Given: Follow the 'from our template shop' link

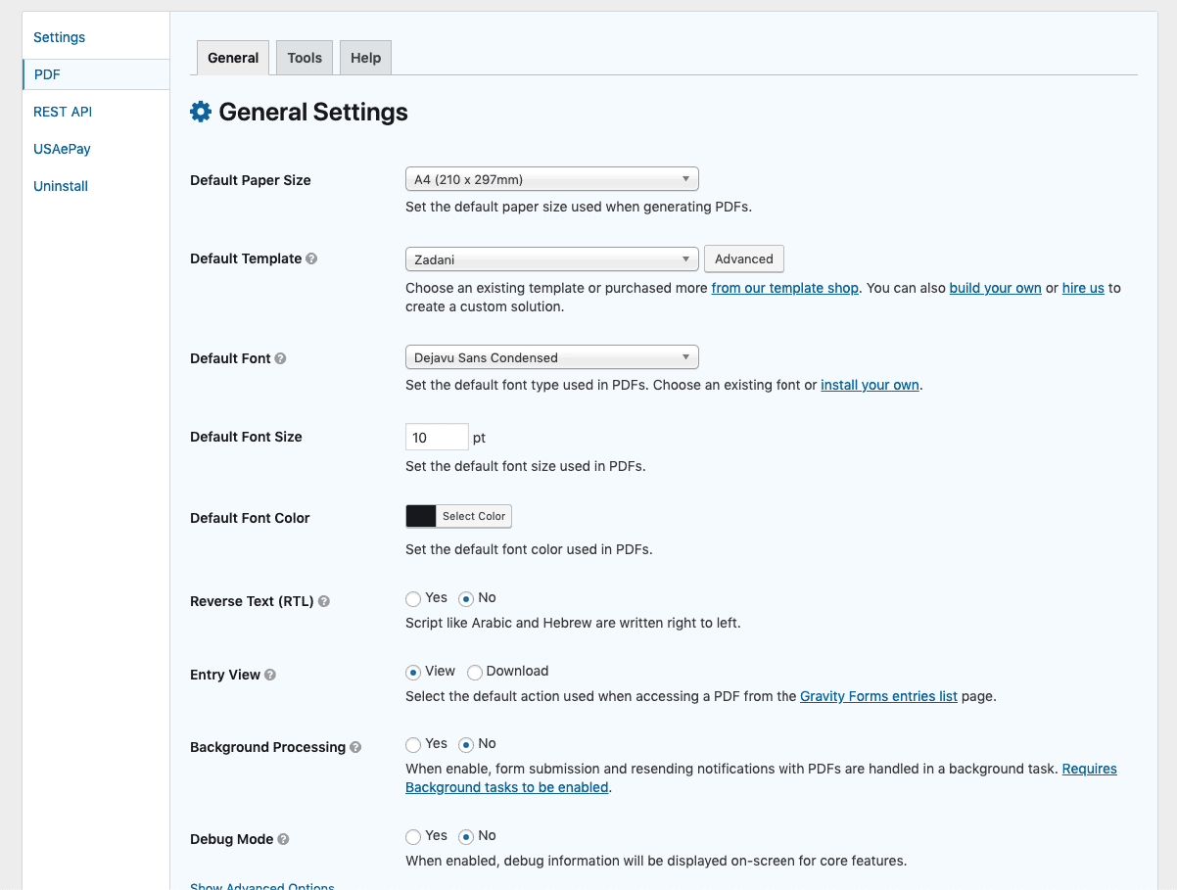Looking at the screenshot, I should tap(785, 288).
